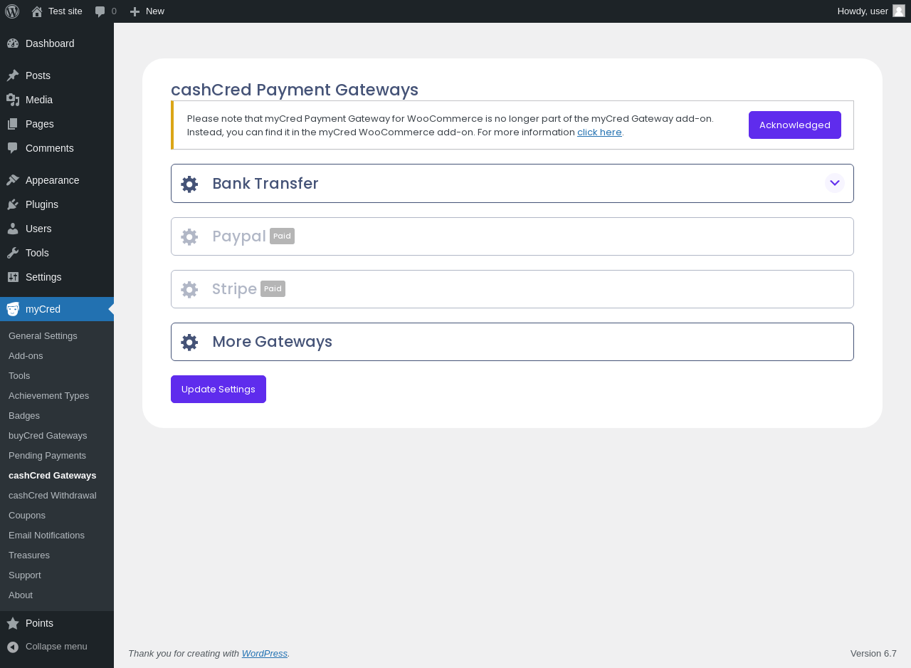Image resolution: width=911 pixels, height=668 pixels.
Task: Click the Points star icon
Action: (13, 623)
